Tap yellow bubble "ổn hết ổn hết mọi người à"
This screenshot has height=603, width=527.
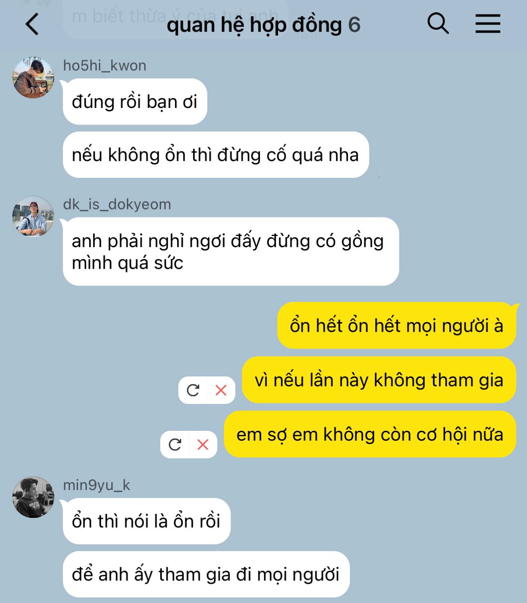point(397,326)
